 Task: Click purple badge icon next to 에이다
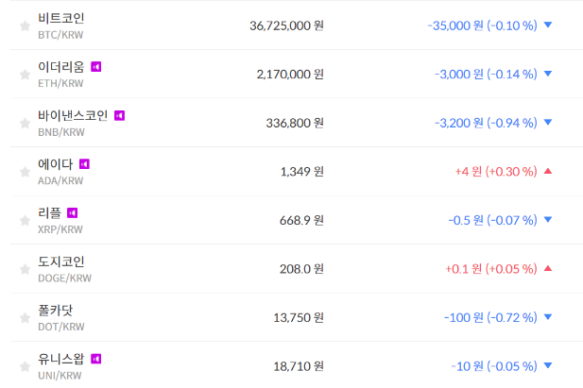[x=84, y=164]
